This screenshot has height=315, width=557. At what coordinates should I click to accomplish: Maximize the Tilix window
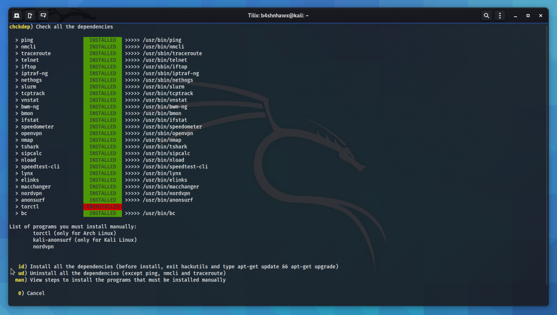528,16
